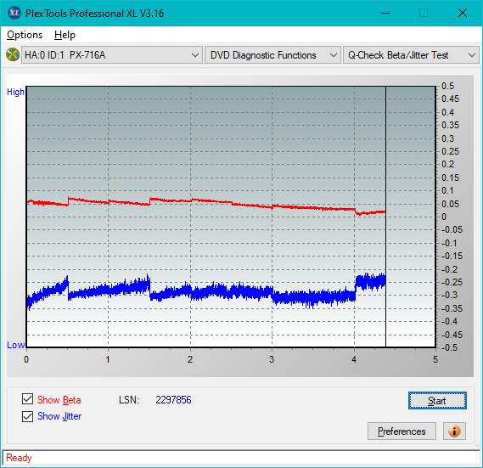
Task: Click the Ready status bar text
Action: pos(19,458)
